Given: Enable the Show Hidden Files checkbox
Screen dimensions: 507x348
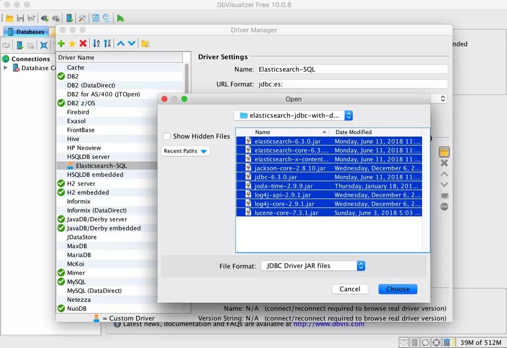Looking at the screenshot, I should click(167, 136).
